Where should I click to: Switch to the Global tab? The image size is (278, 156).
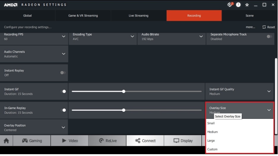(x=28, y=16)
